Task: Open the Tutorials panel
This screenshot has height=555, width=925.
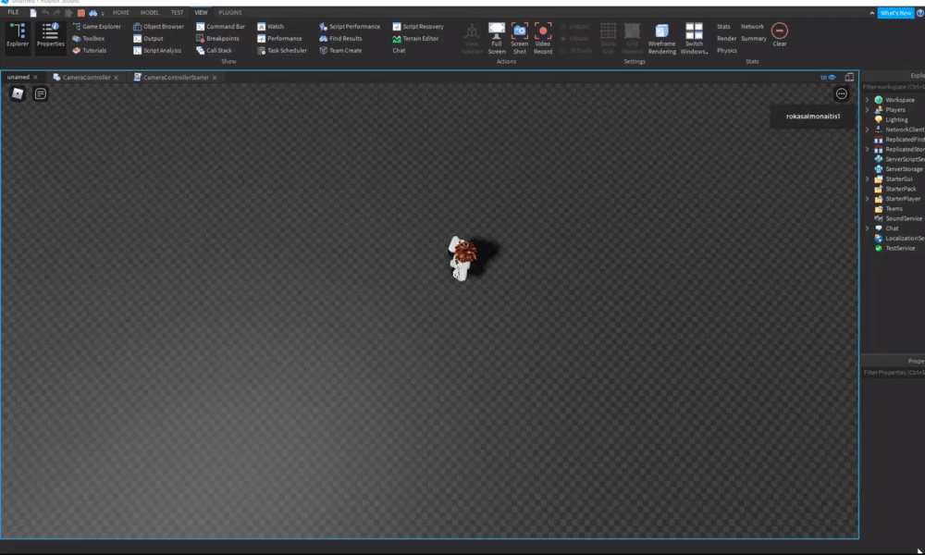Action: click(90, 50)
